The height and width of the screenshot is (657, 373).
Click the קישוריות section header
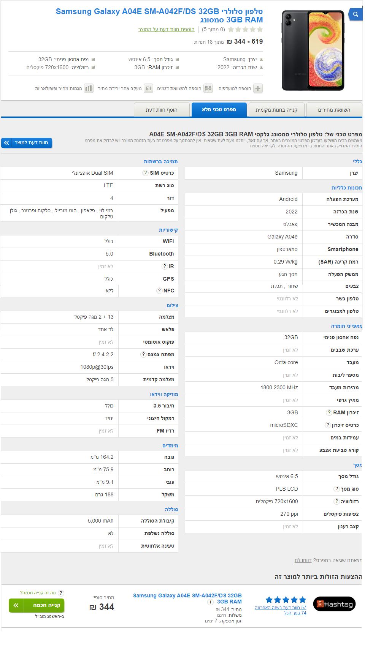[168, 230]
